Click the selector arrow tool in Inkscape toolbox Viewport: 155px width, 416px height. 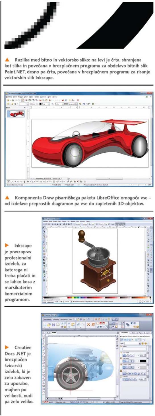(x=44, y=228)
